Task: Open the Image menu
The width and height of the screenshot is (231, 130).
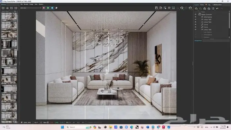Action: click(x=31, y=4)
